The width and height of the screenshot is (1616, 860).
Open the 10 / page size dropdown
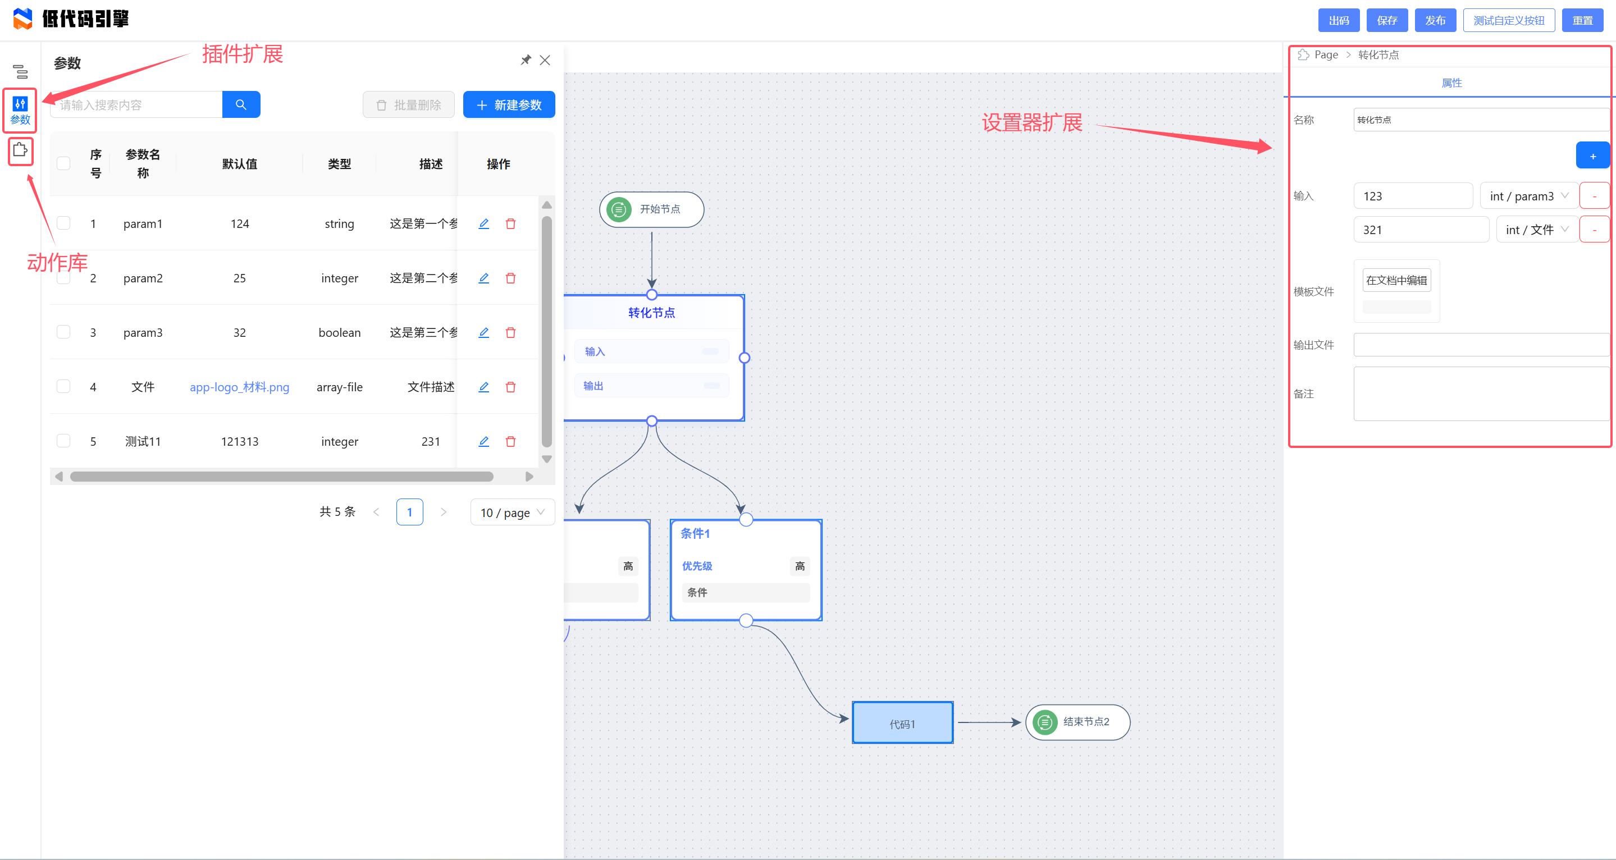pos(512,512)
